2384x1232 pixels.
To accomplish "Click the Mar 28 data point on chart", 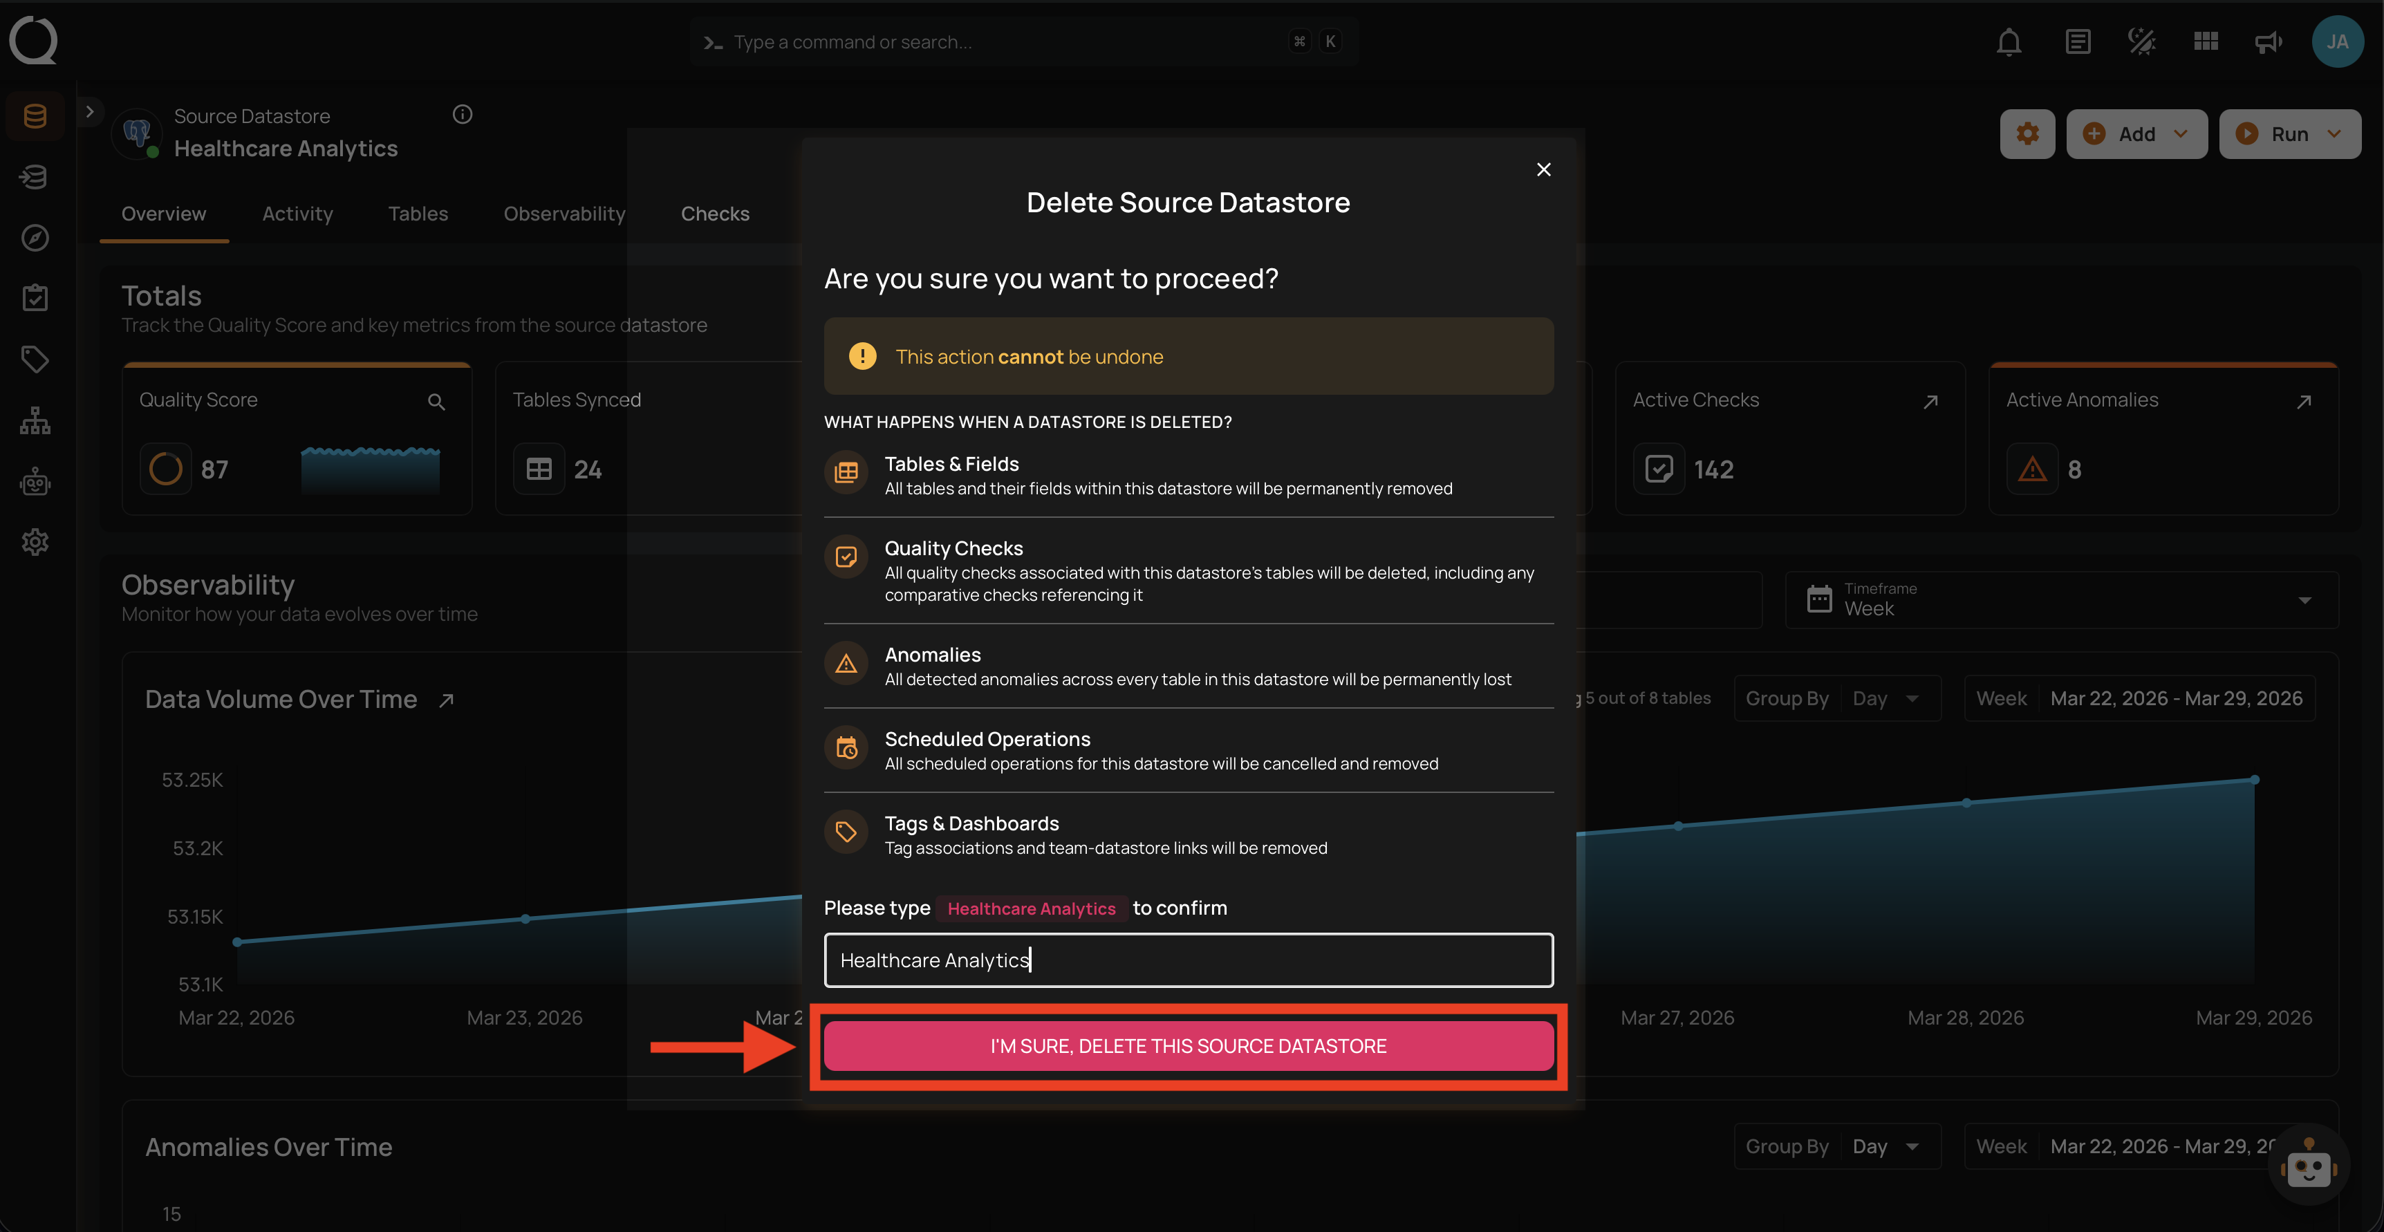I will coord(1966,803).
